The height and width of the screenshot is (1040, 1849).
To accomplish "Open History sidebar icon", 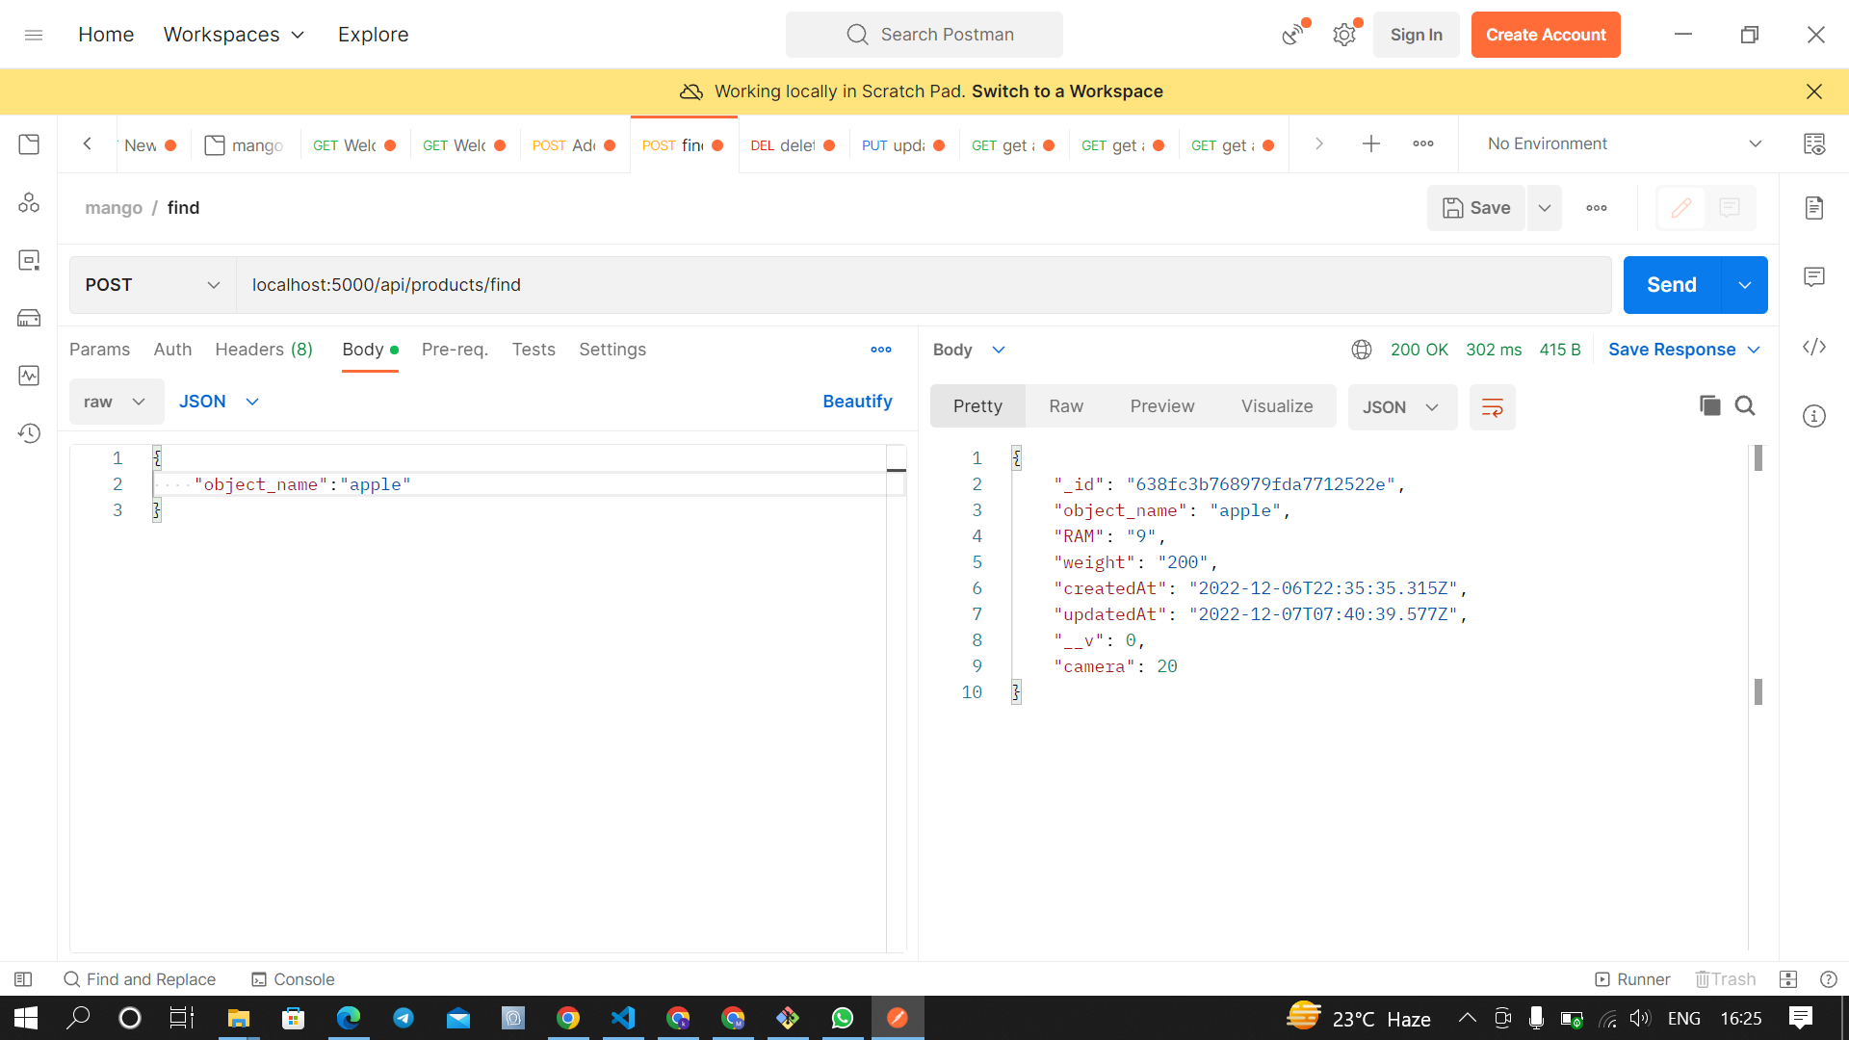I will click(29, 433).
